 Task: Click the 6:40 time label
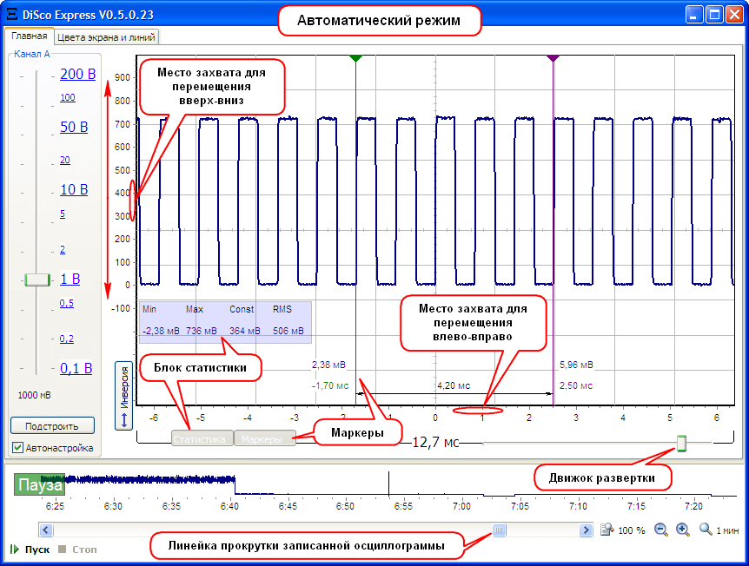(229, 506)
